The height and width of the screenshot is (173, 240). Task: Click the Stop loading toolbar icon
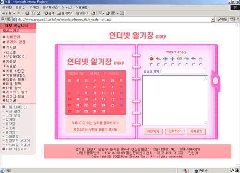[x=27, y=13]
